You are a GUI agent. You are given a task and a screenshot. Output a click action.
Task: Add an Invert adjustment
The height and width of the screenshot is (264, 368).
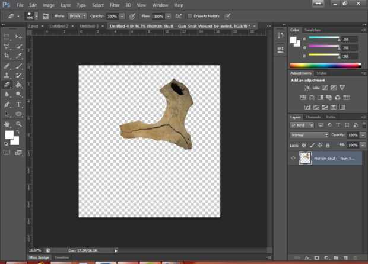[x=307, y=107]
